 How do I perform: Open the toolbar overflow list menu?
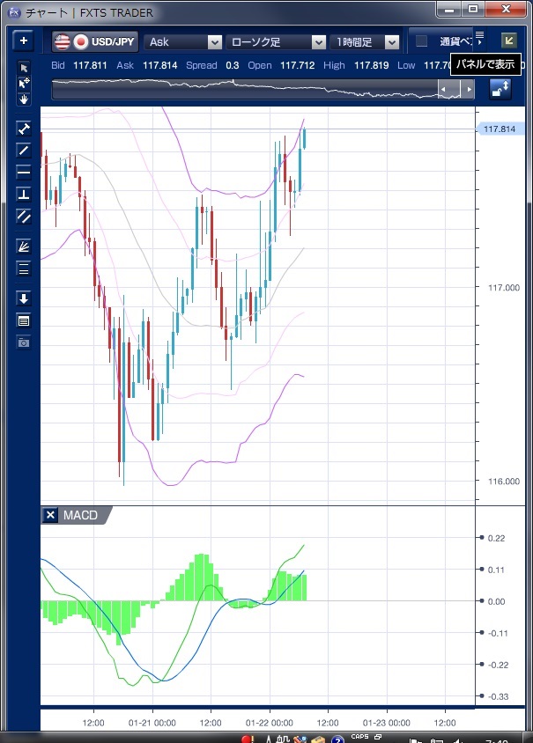(479, 36)
